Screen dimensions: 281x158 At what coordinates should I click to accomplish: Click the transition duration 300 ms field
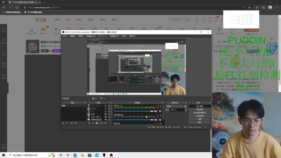click(177, 110)
